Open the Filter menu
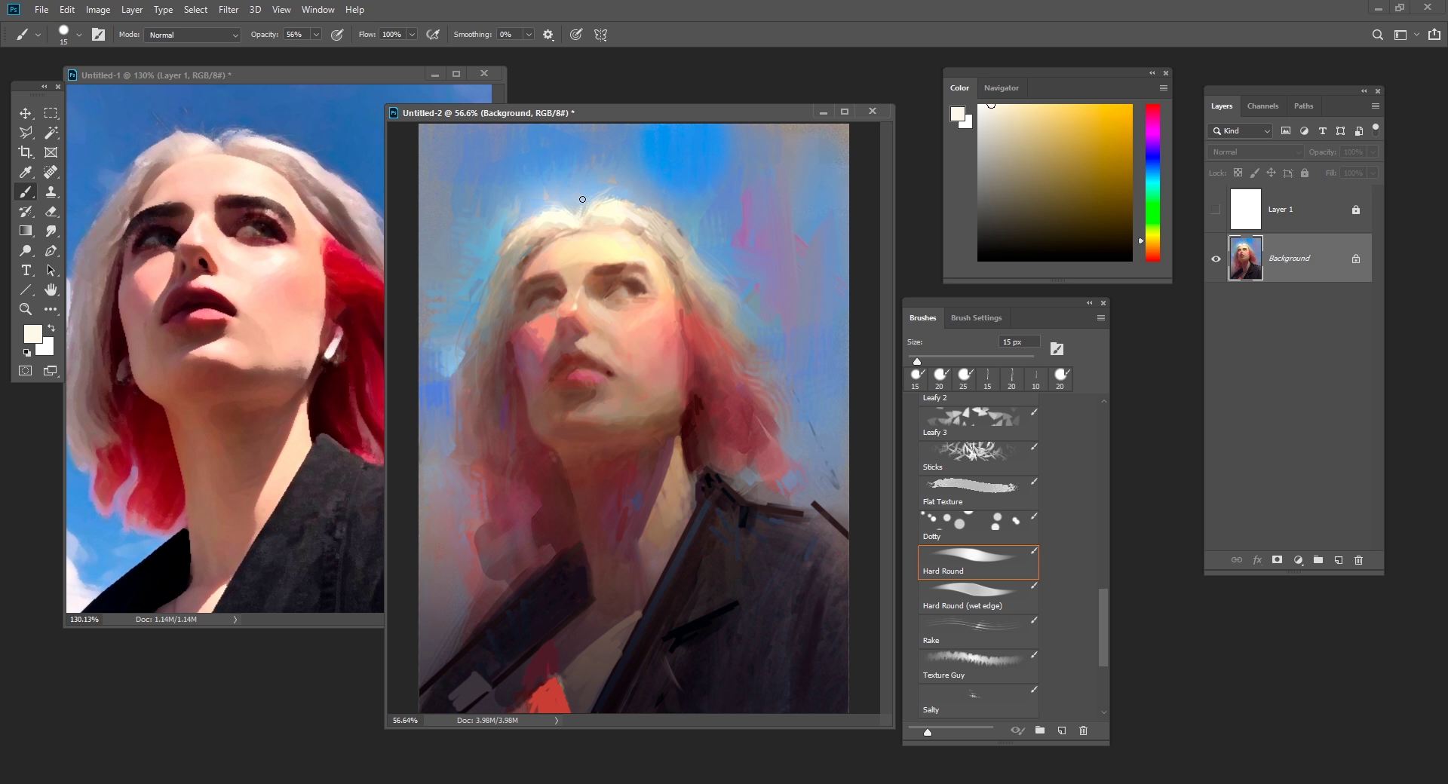The image size is (1448, 784). click(229, 10)
